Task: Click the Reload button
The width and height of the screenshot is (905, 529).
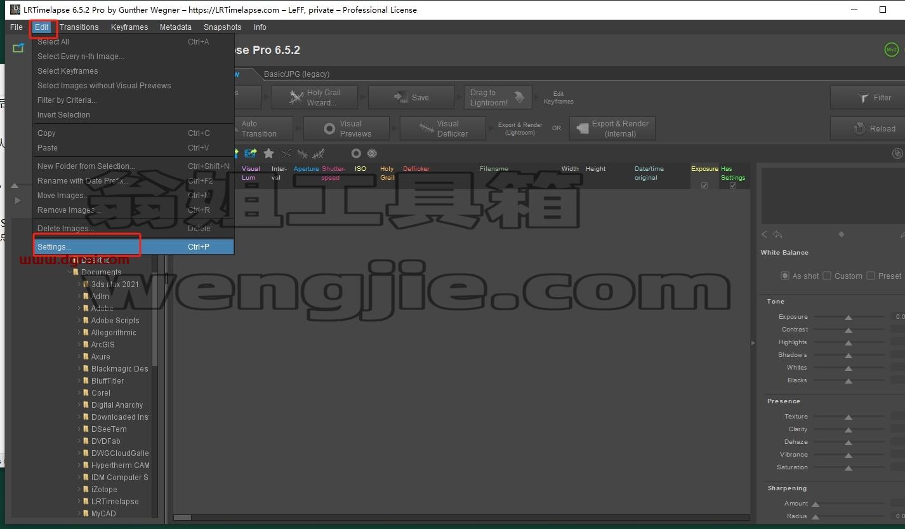Action: click(x=868, y=128)
